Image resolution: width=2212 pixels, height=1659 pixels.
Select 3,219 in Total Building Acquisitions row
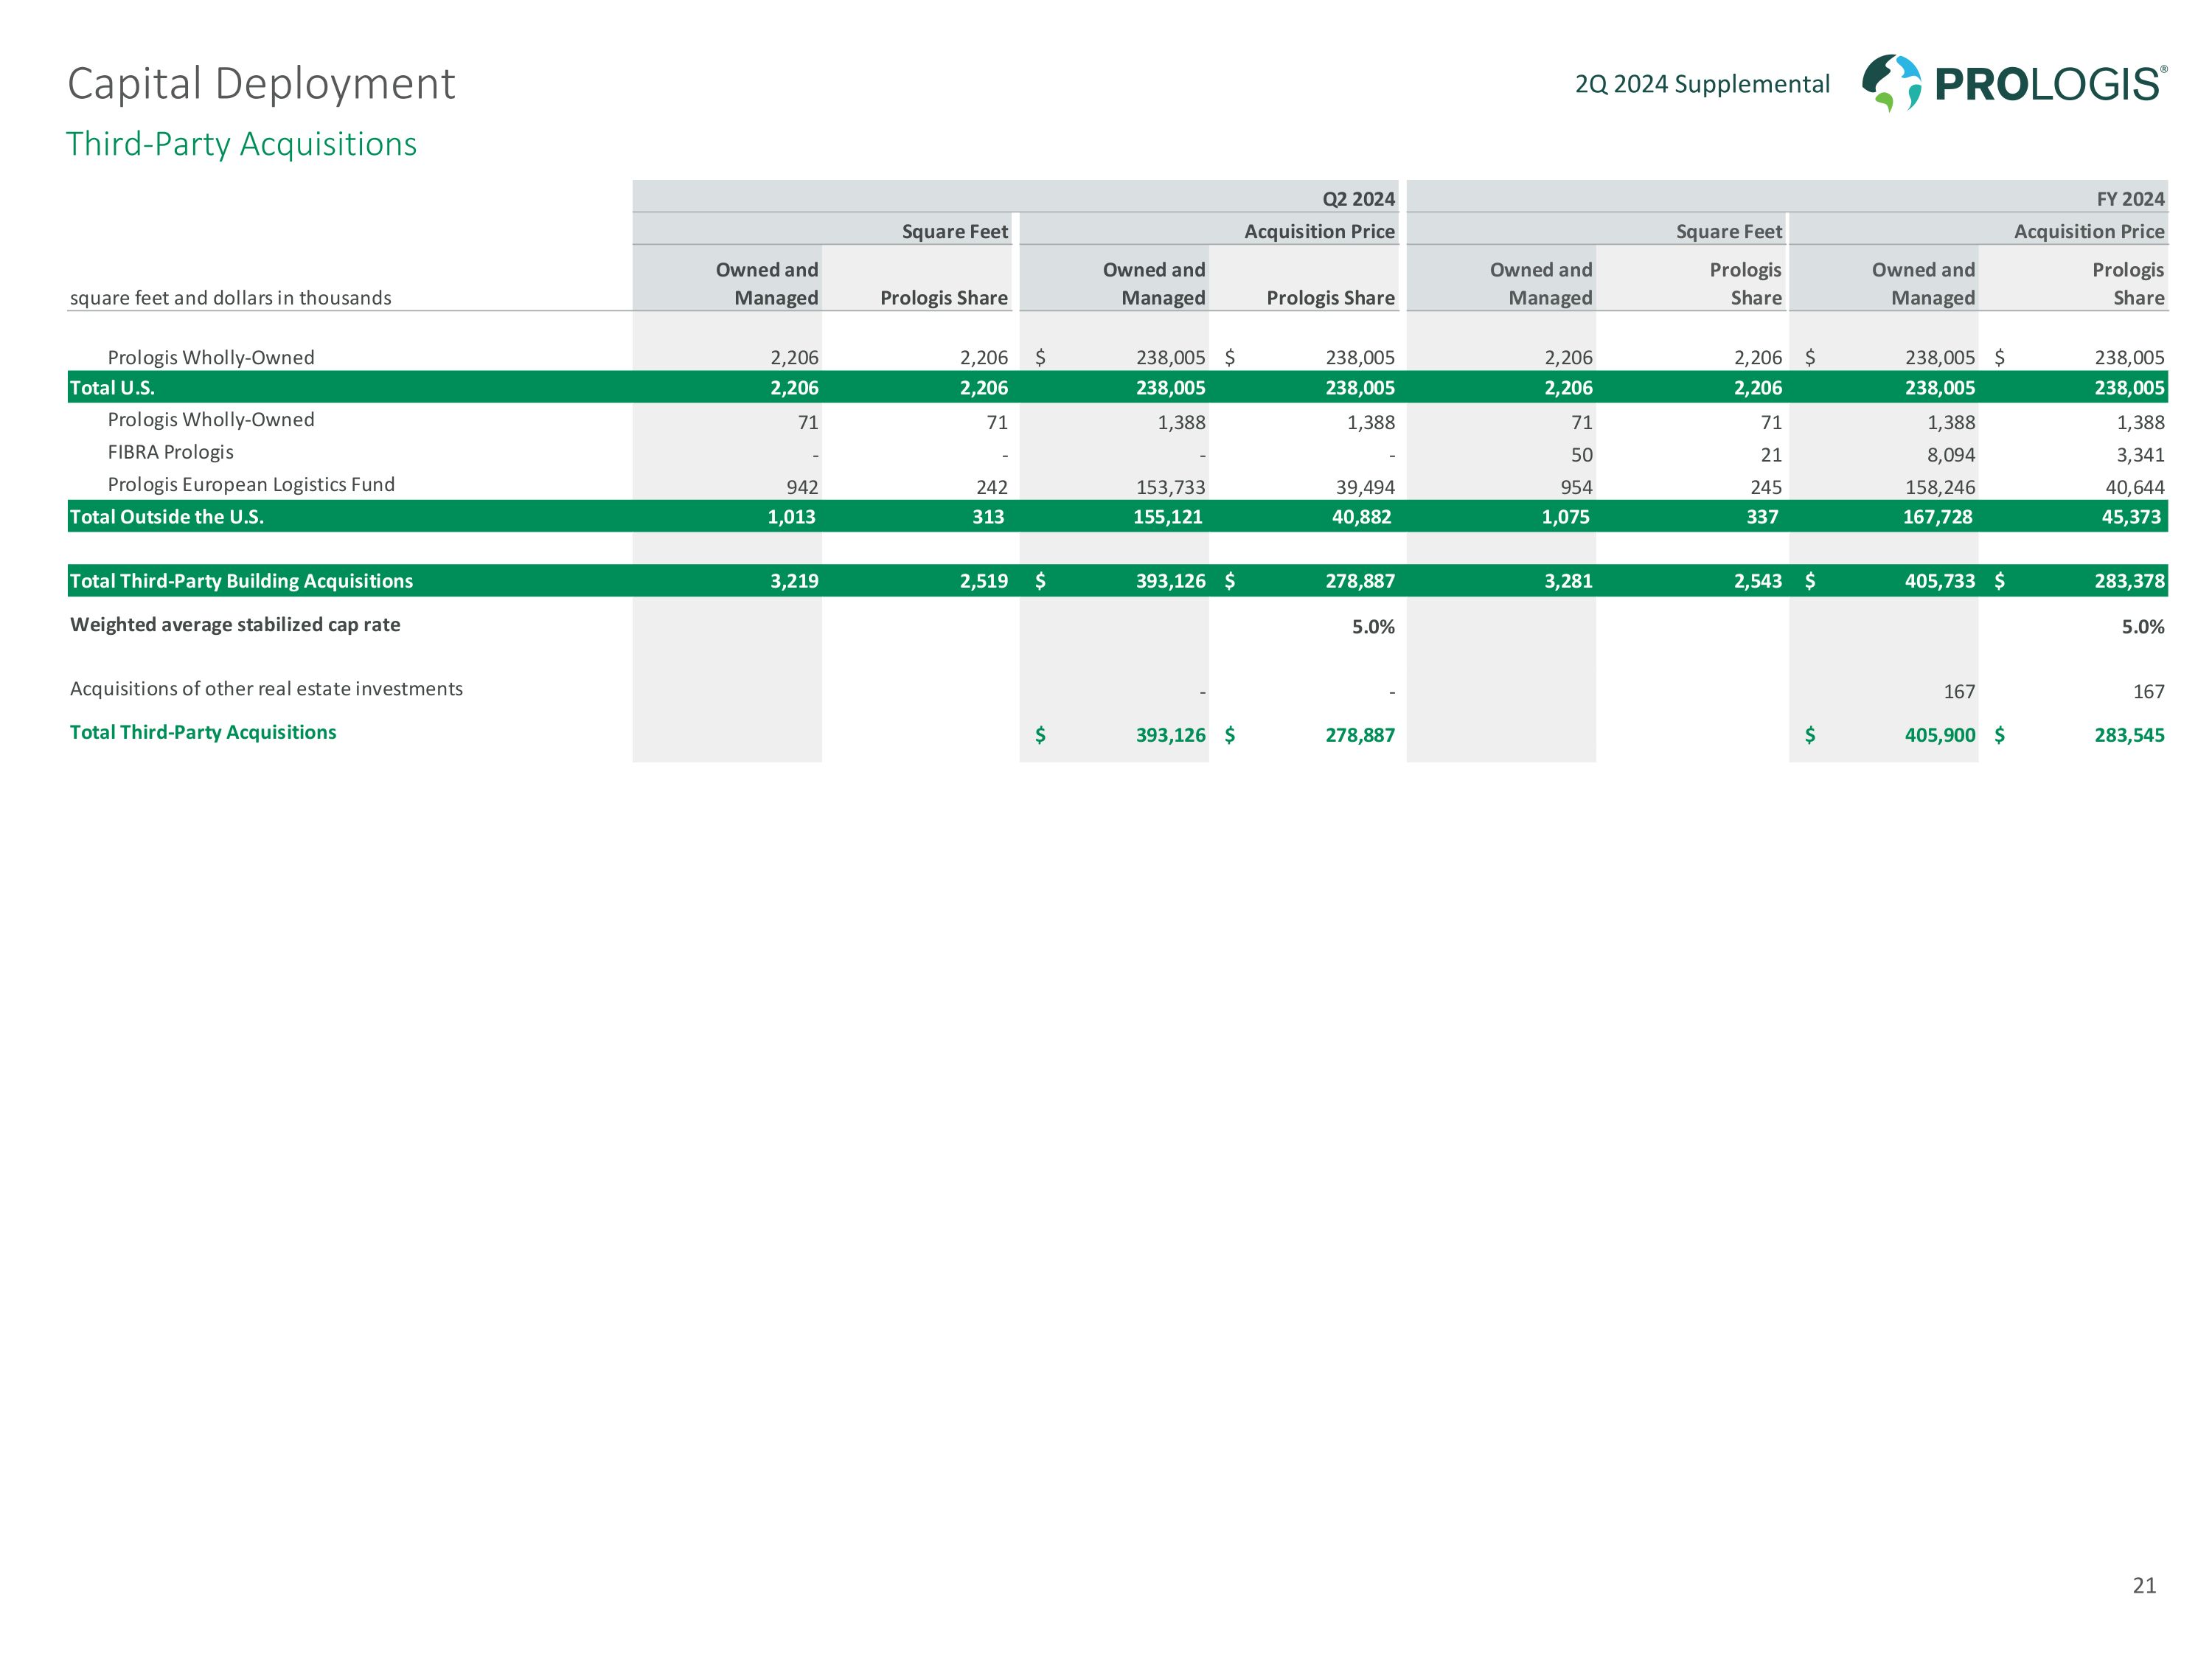794,581
